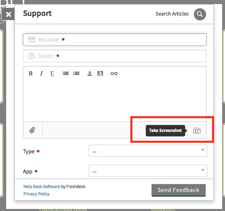Focus the Requester email field

[115, 39]
